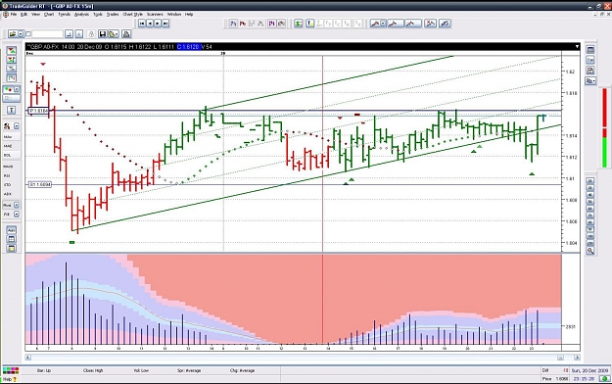Toggle the green-red dots indicator button
This screenshot has height=384, width=612.
pyautogui.click(x=8, y=89)
